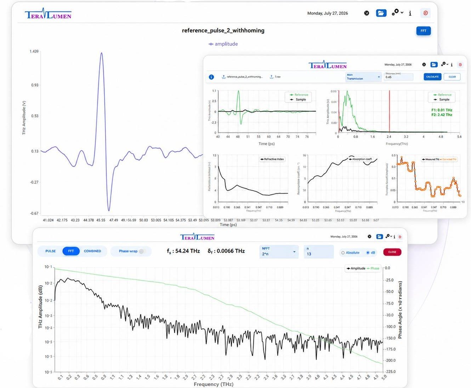Toggle the Phase wrap switch

point(141,251)
